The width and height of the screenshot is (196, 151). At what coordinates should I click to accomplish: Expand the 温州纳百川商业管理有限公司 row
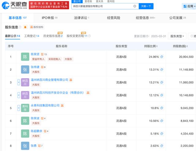point(19,82)
